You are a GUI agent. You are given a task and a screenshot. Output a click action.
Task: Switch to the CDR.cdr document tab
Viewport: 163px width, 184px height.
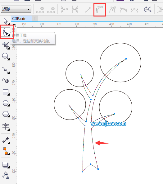(x=19, y=19)
